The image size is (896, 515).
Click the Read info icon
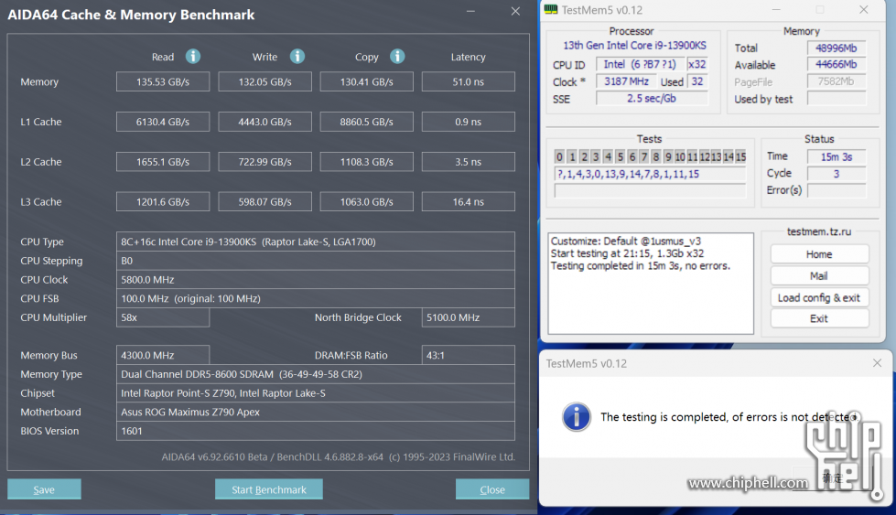[193, 57]
